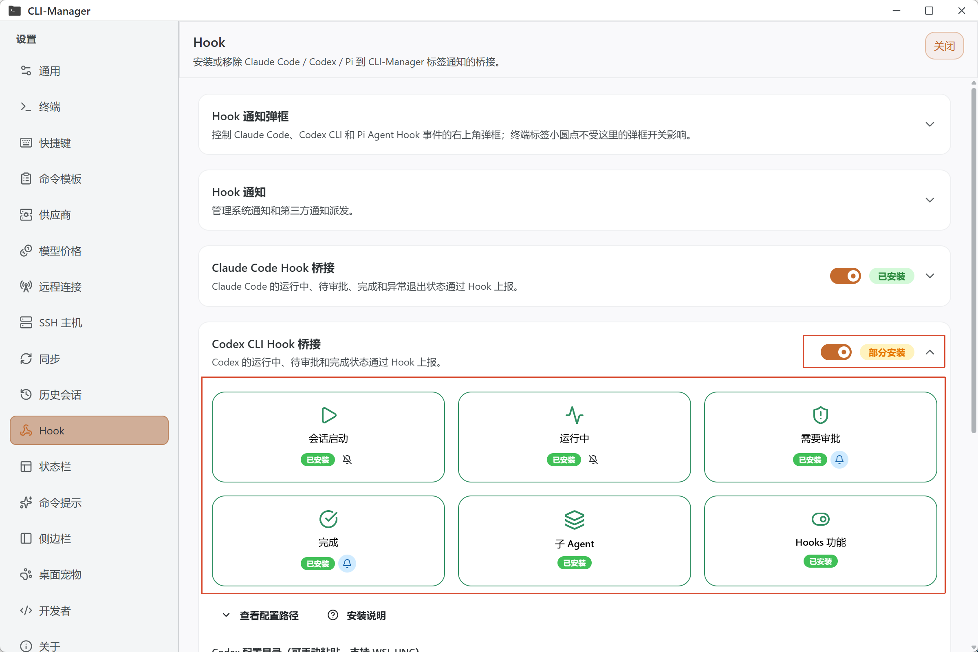Select 远程连接 in the sidebar

coord(89,287)
